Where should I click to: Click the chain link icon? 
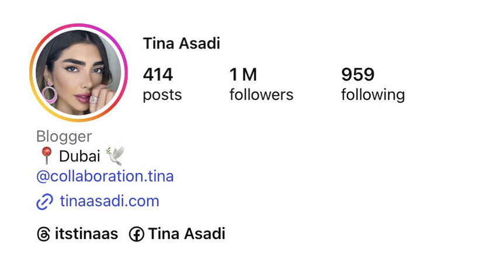point(45,202)
